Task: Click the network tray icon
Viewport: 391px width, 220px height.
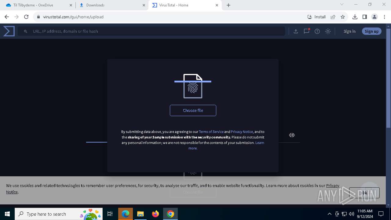Action: tap(344, 214)
